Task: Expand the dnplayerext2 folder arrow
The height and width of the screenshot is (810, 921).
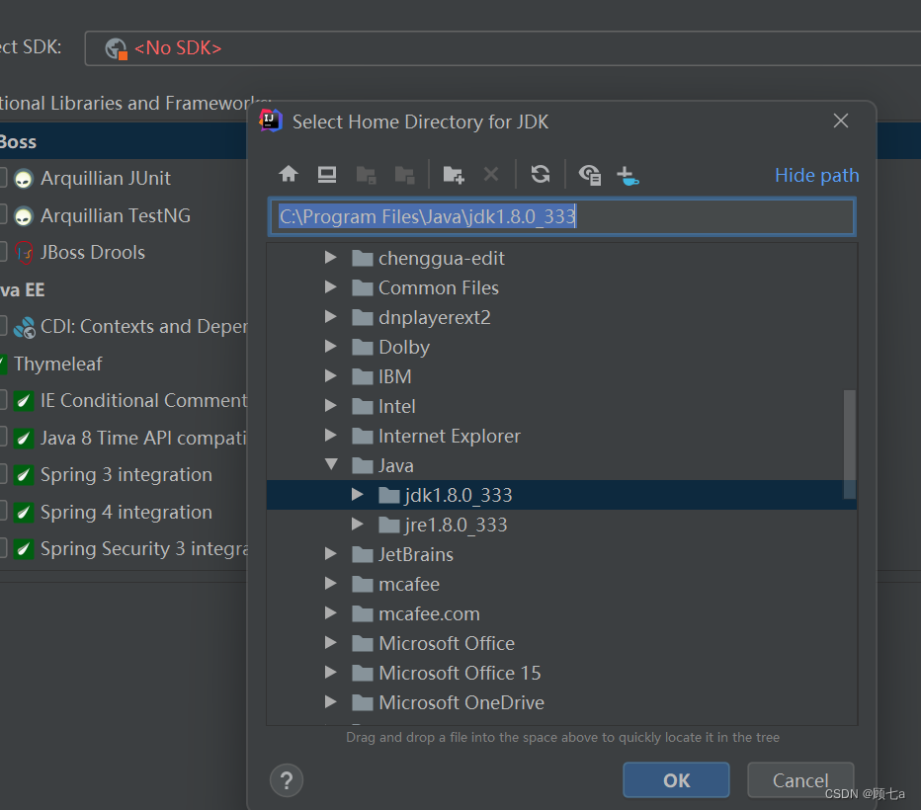Action: tap(331, 316)
